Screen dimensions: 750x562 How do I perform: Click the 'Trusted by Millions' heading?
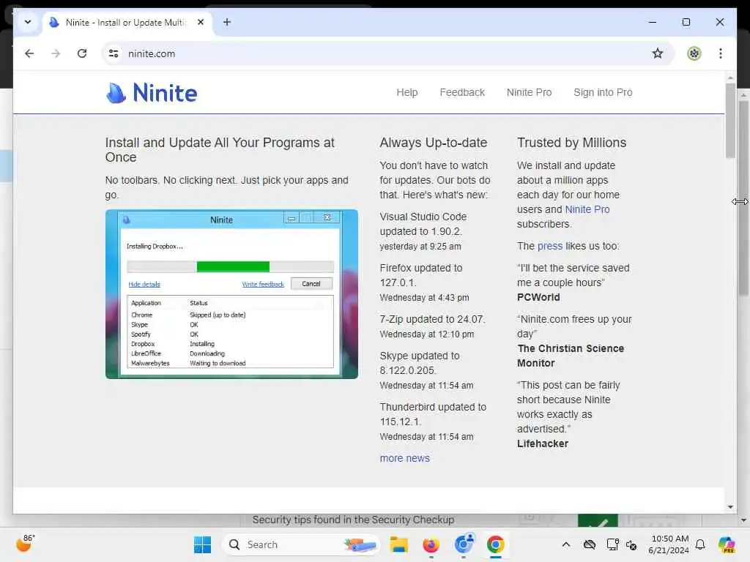pyautogui.click(x=571, y=143)
